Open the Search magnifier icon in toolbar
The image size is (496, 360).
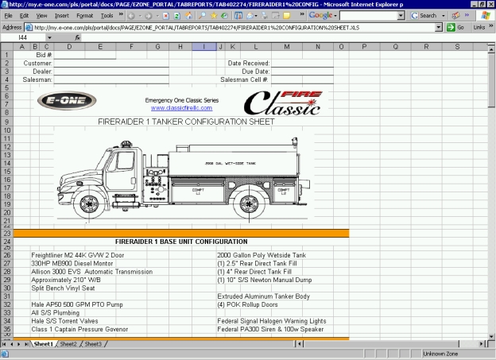point(202,16)
